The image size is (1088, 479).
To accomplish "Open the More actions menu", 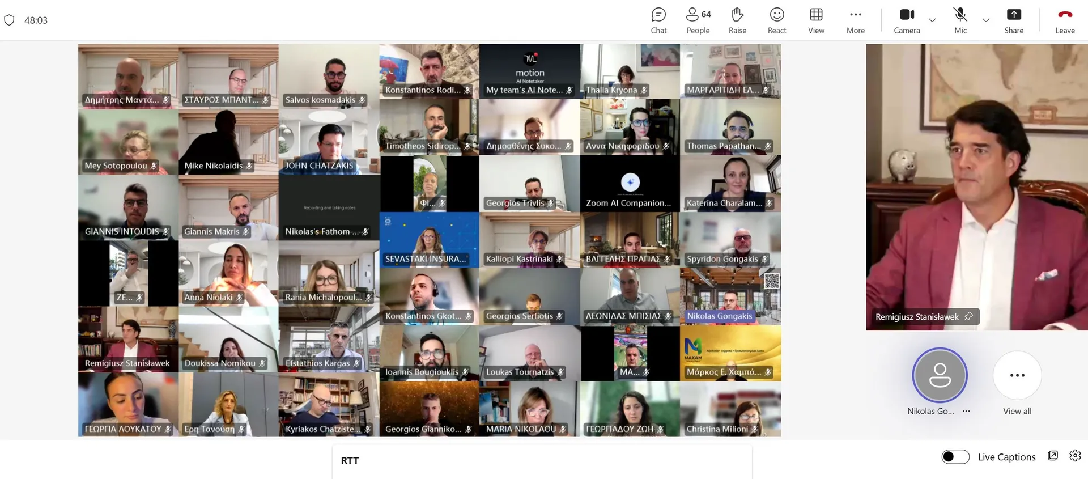I will click(x=856, y=21).
